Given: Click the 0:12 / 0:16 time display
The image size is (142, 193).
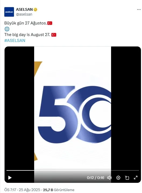Looking at the screenshot, I should pos(95,178).
